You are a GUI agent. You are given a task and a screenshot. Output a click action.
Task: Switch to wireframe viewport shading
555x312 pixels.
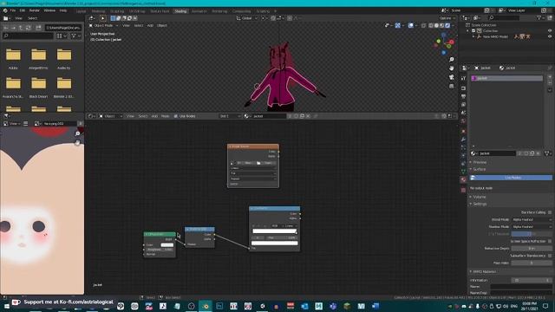click(431, 25)
